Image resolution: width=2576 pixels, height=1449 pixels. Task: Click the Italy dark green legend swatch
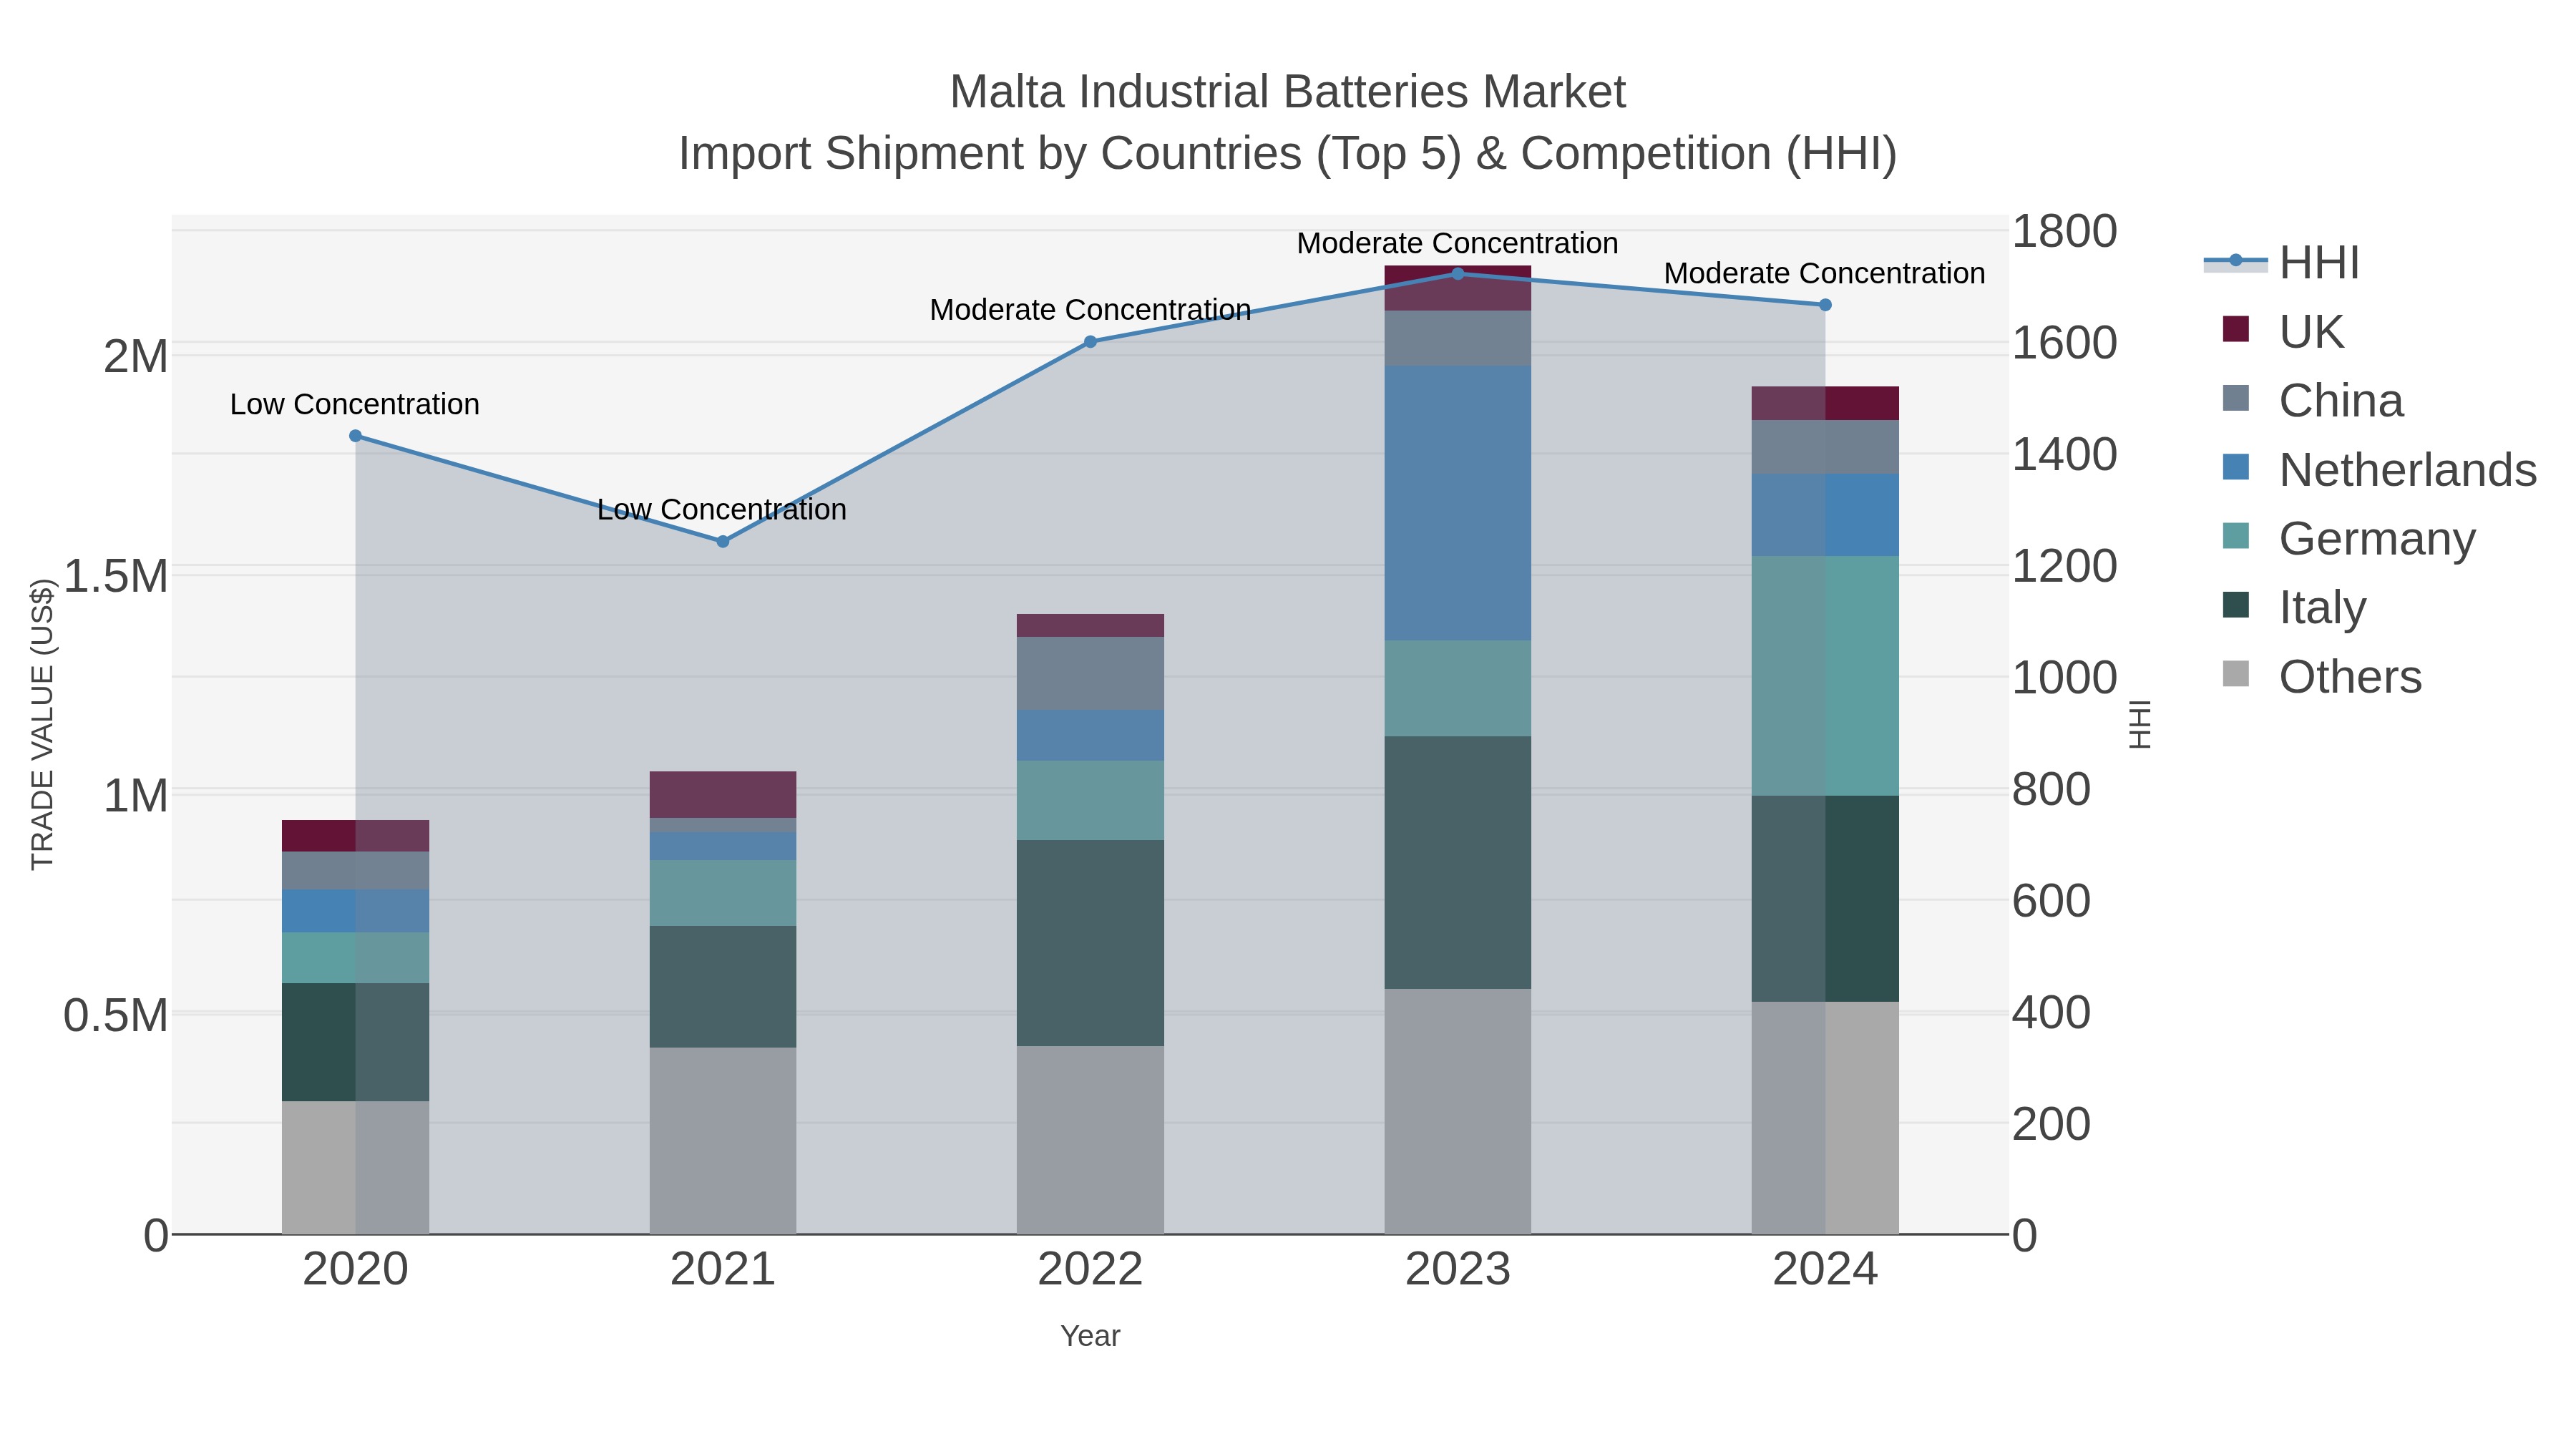click(2236, 605)
